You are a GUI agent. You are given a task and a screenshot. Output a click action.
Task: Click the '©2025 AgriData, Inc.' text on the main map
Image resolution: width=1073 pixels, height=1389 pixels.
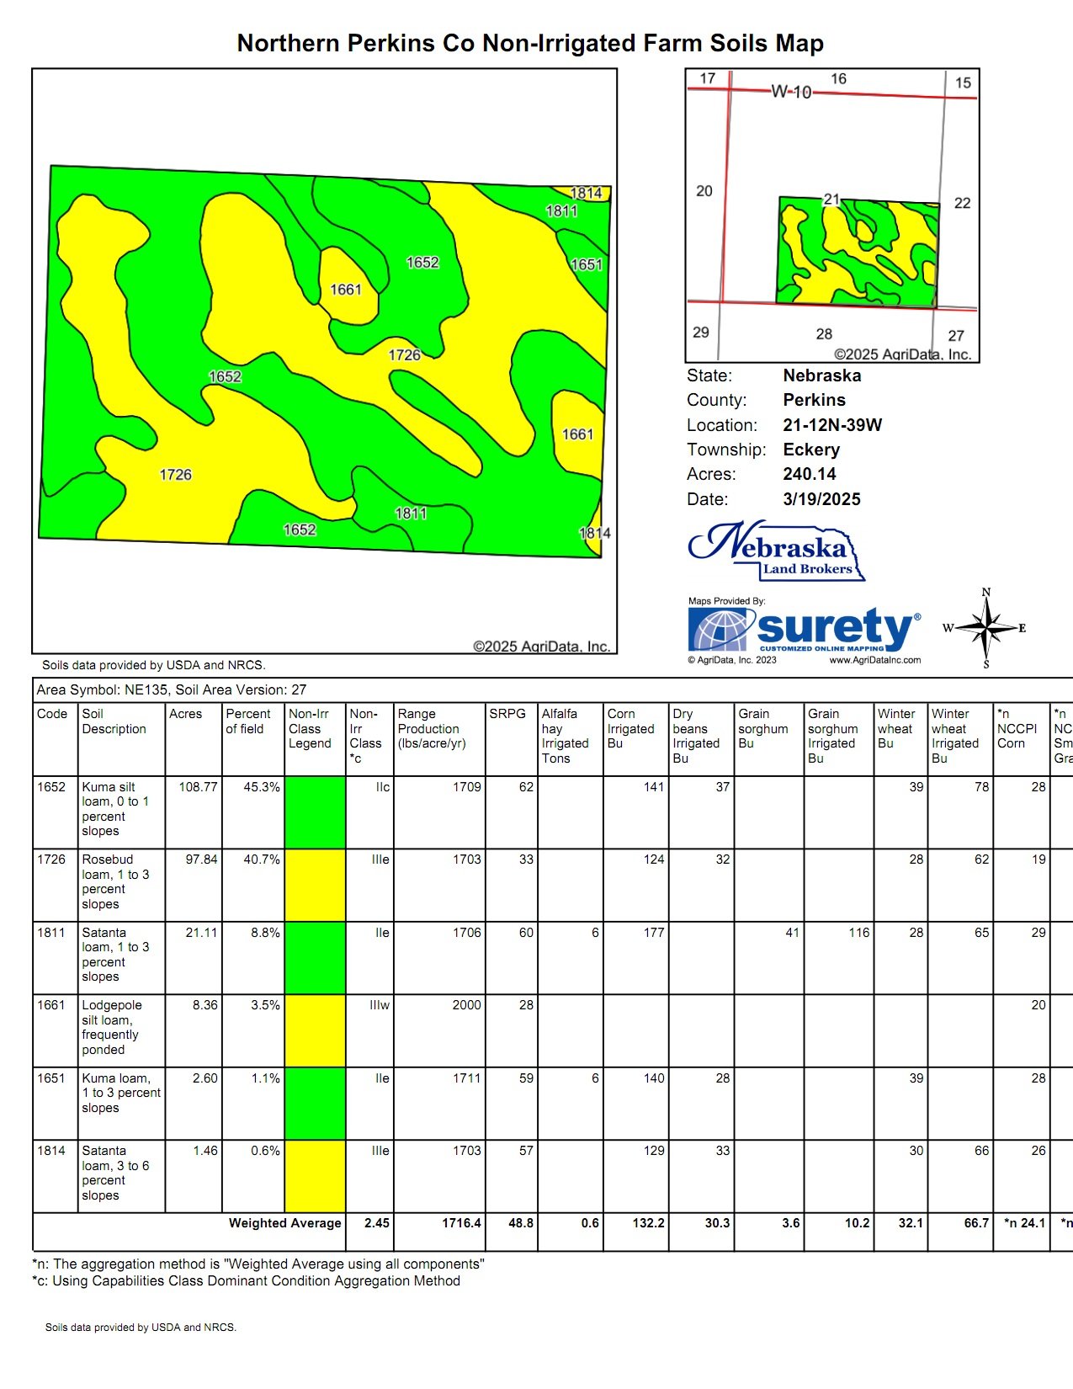click(541, 647)
